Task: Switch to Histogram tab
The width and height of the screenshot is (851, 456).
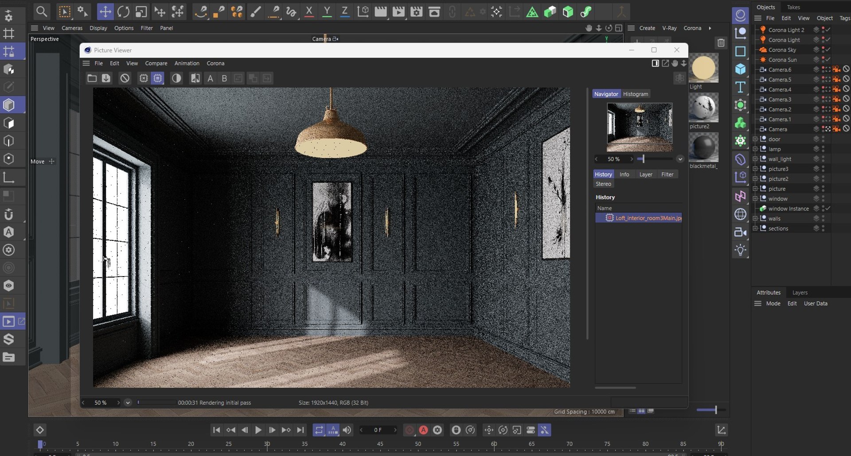Action: [x=635, y=94]
